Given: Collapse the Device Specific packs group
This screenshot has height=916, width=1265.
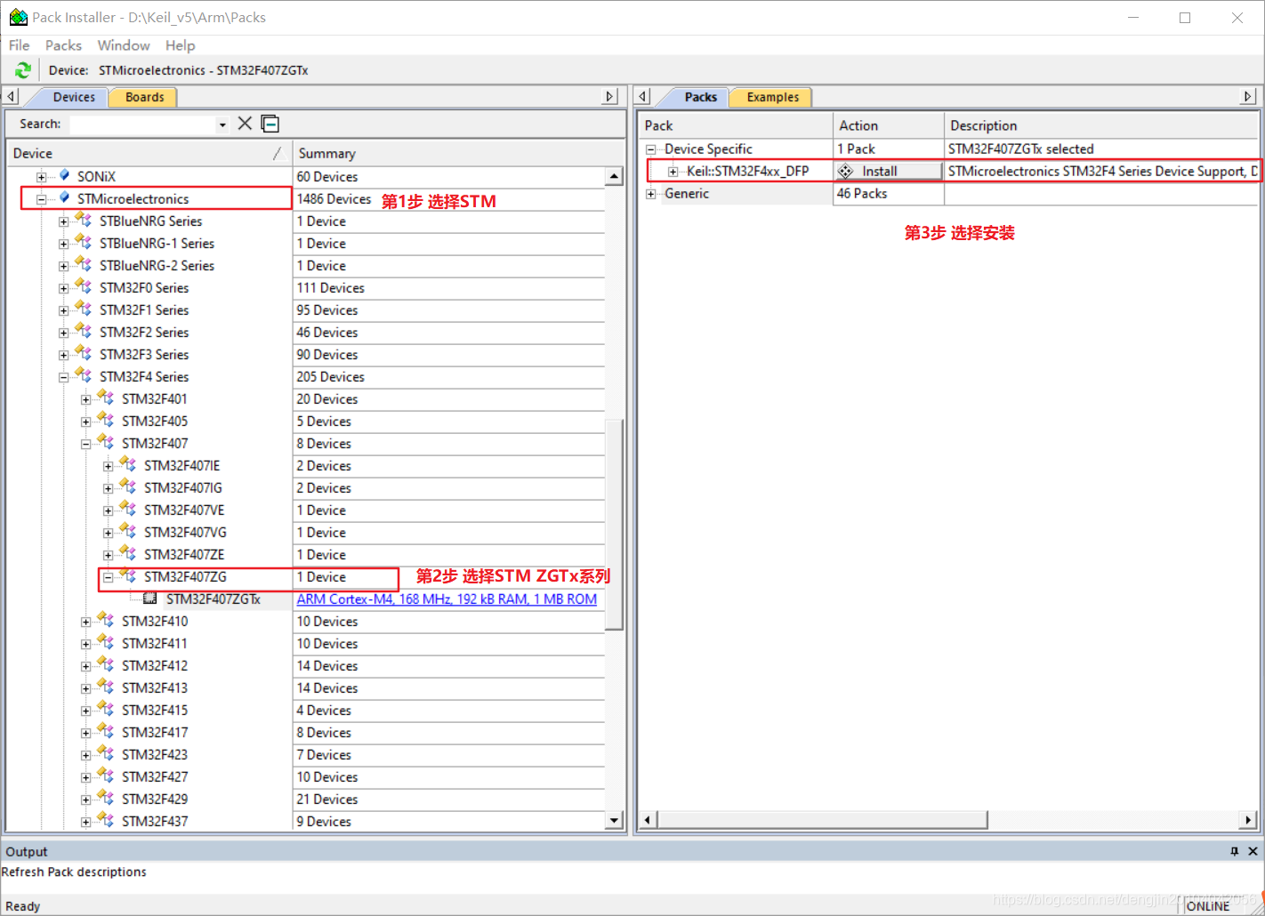Looking at the screenshot, I should click(650, 149).
